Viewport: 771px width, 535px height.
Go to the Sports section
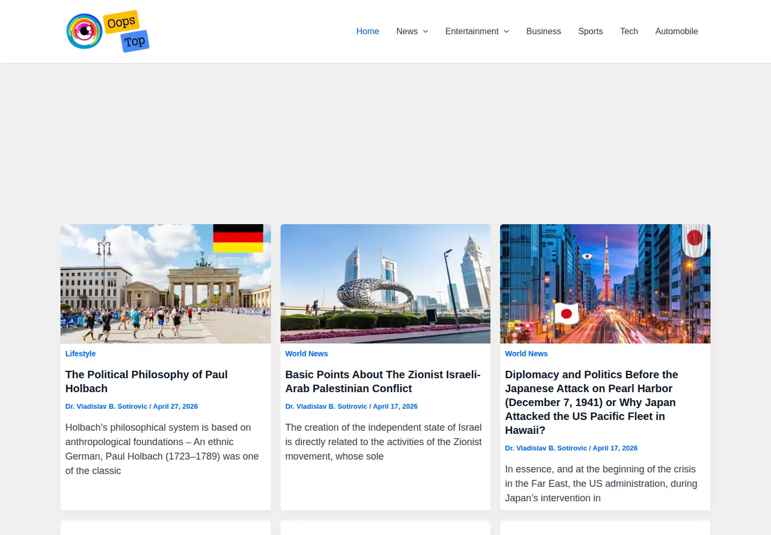click(x=591, y=31)
